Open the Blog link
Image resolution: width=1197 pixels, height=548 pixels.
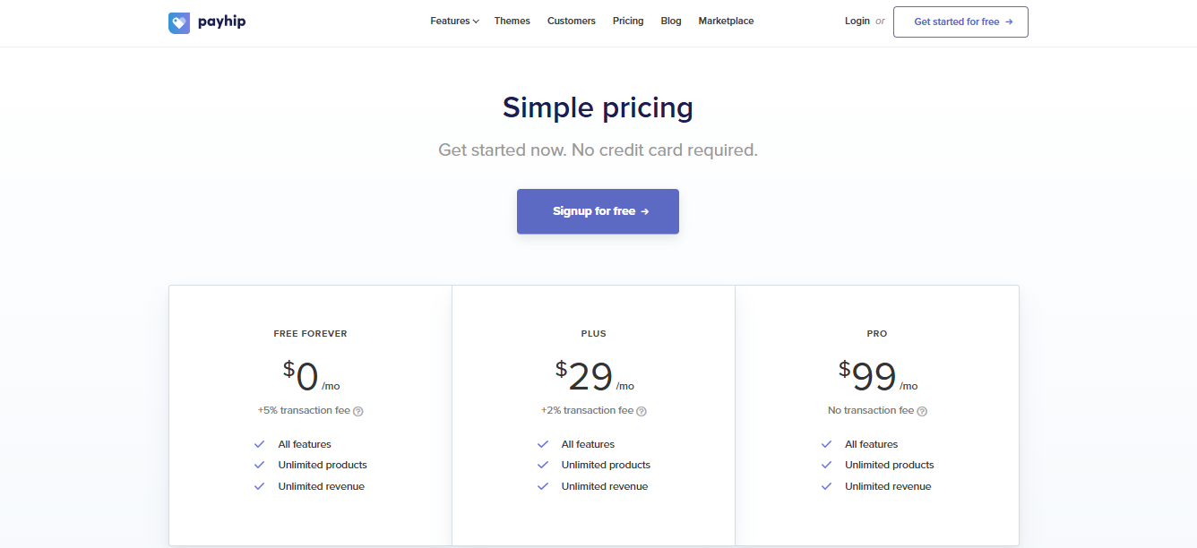tap(671, 21)
